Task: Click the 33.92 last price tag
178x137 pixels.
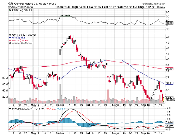Action: pyautogui.click(x=169, y=98)
